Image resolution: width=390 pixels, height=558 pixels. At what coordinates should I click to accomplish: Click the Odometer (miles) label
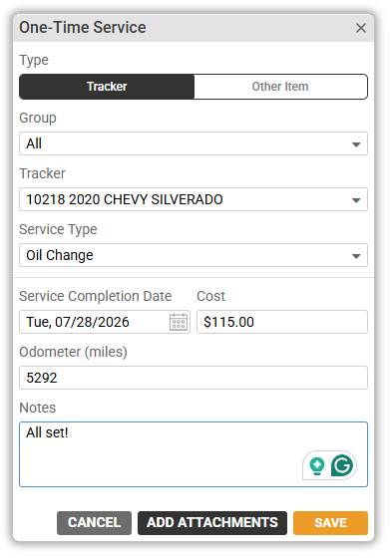(74, 352)
